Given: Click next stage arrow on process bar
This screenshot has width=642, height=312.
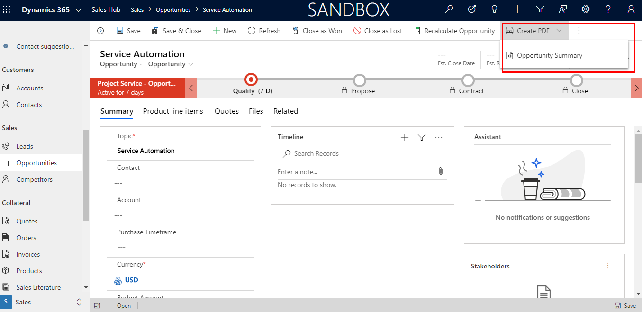Looking at the screenshot, I should coord(636,88).
